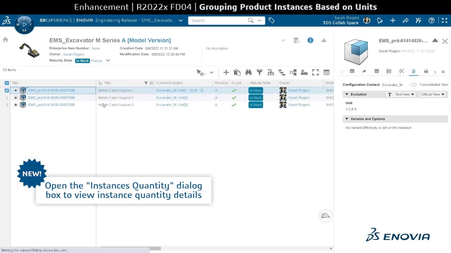Click the Title column filter icon
The width and height of the screenshot is (451, 253).
tap(146, 83)
